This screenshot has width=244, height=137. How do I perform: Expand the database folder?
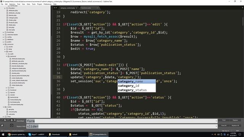3,40
